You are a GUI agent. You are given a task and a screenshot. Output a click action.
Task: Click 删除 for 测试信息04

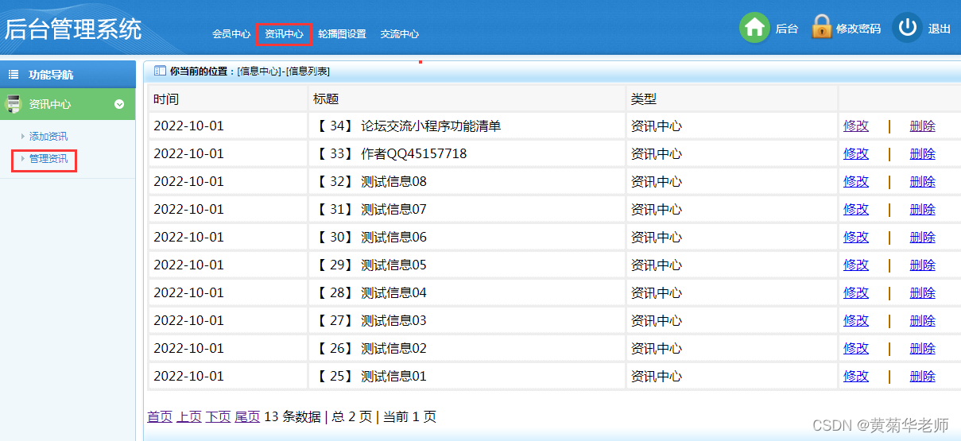coord(923,292)
